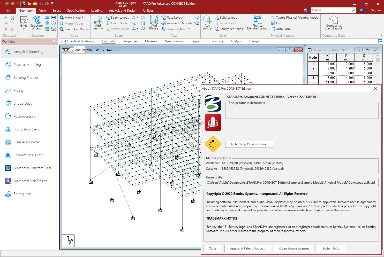384x257 pixels.
Task: Click the System Info button
Action: (x=331, y=248)
